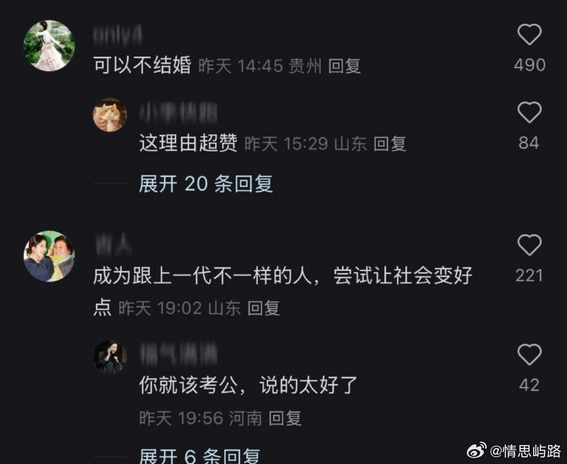Expand 20 replies under first comment
Viewport: 567px width, 464px height.
[206, 184]
